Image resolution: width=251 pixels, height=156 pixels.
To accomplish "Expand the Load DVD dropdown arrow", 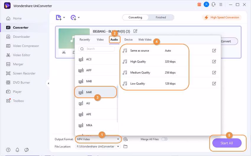I will point(79,17).
